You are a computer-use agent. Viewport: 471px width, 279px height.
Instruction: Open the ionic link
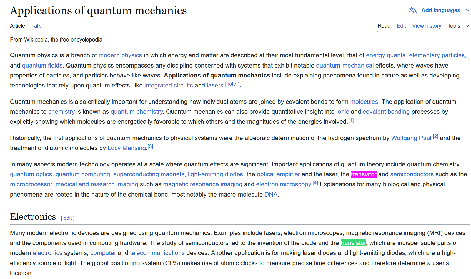(343, 112)
